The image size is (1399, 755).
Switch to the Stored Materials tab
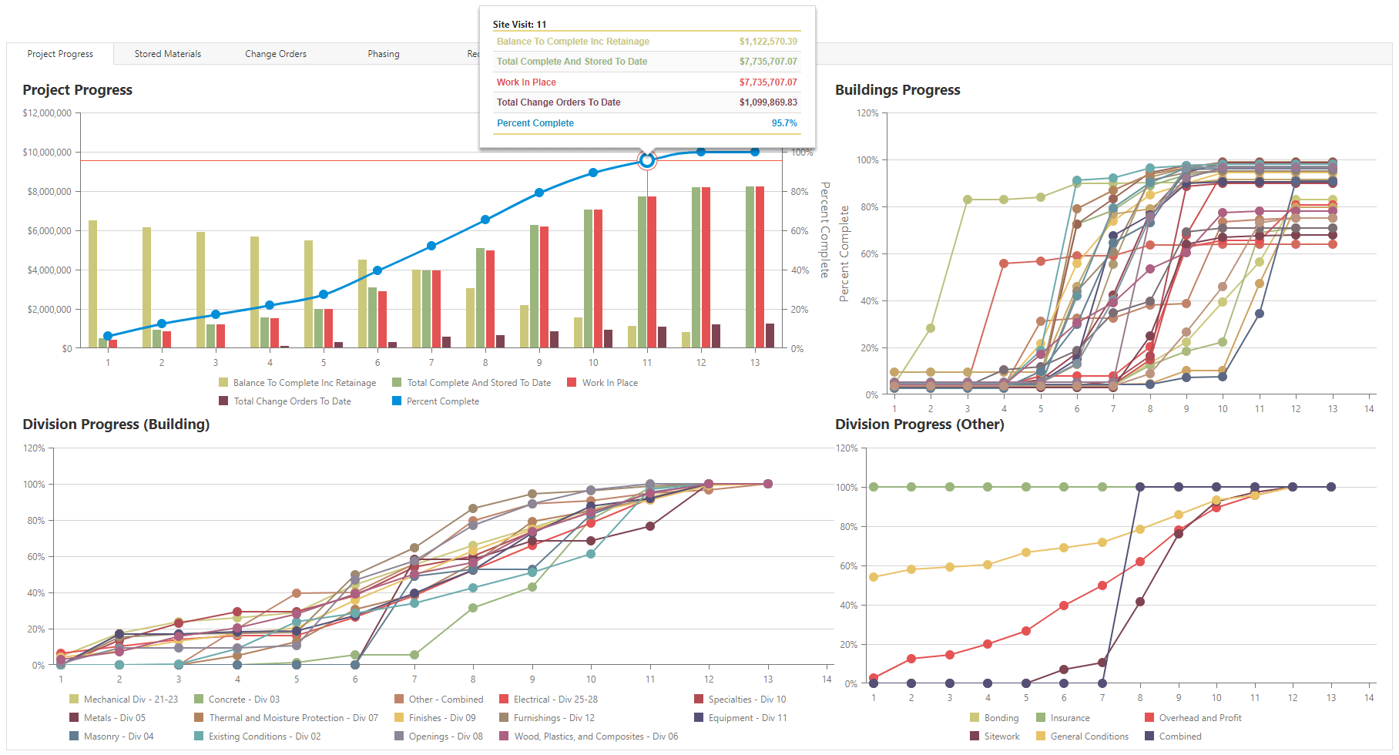(167, 54)
